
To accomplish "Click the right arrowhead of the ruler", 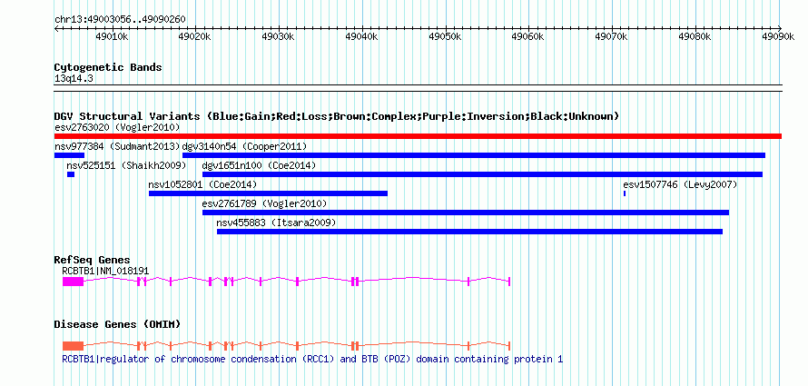I will [x=779, y=28].
